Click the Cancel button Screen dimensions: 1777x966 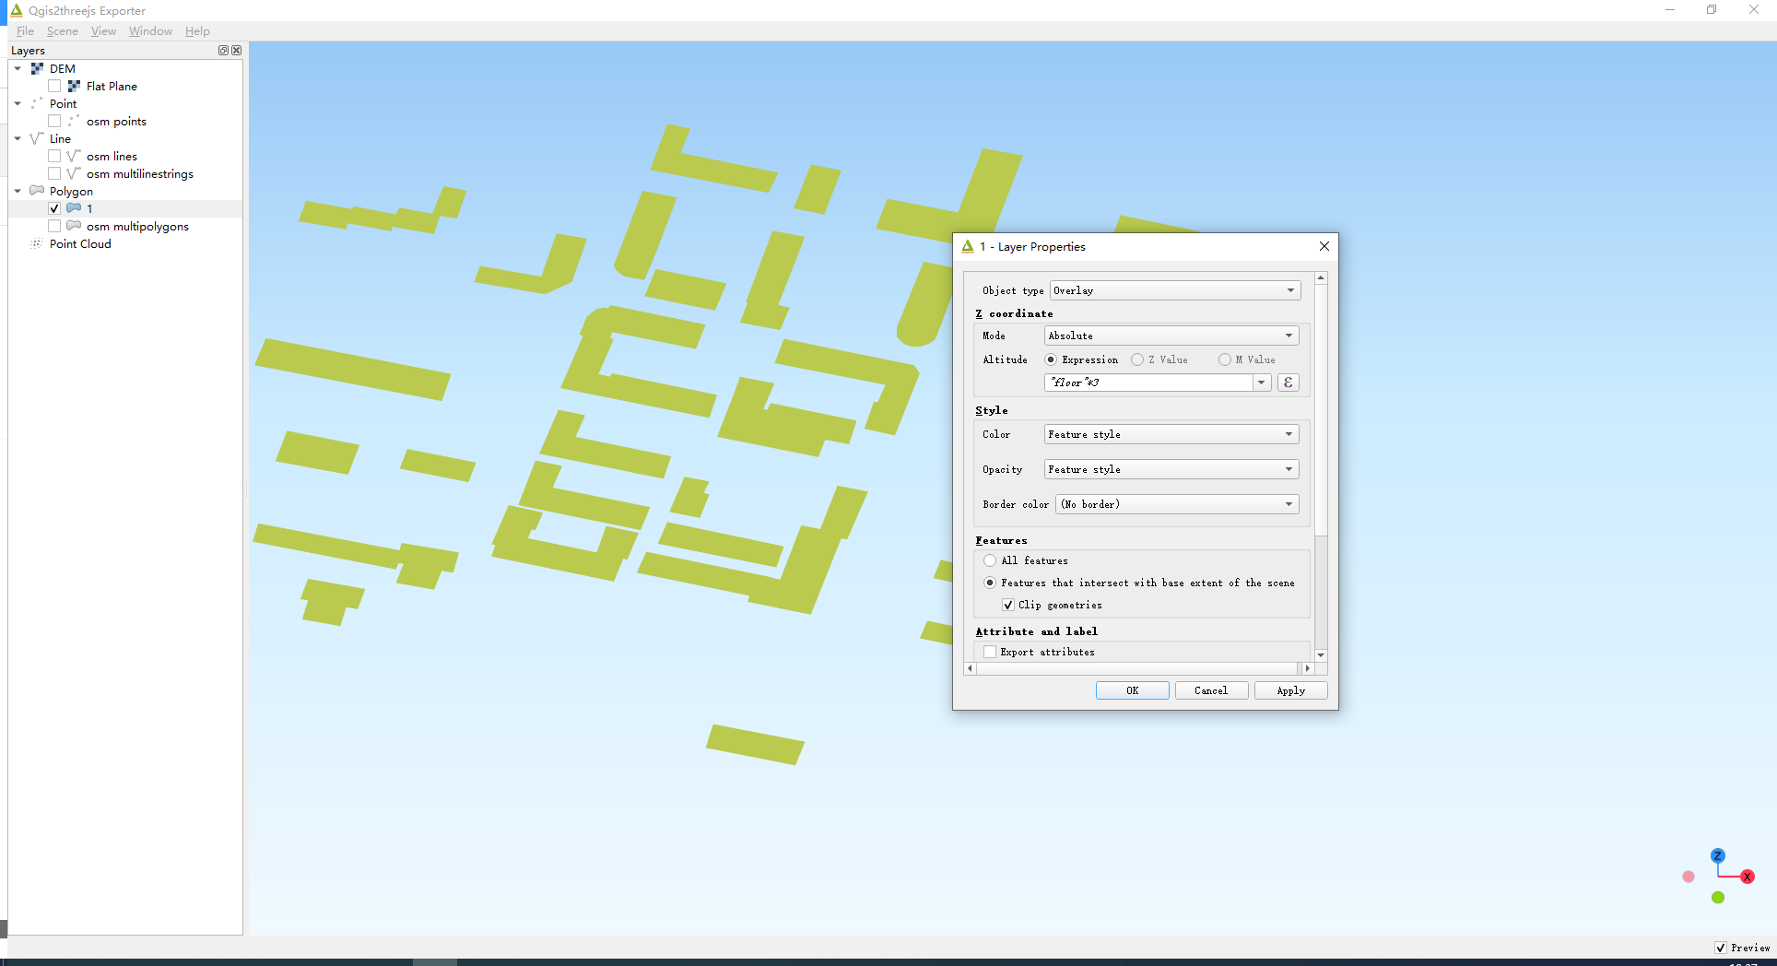click(1211, 690)
